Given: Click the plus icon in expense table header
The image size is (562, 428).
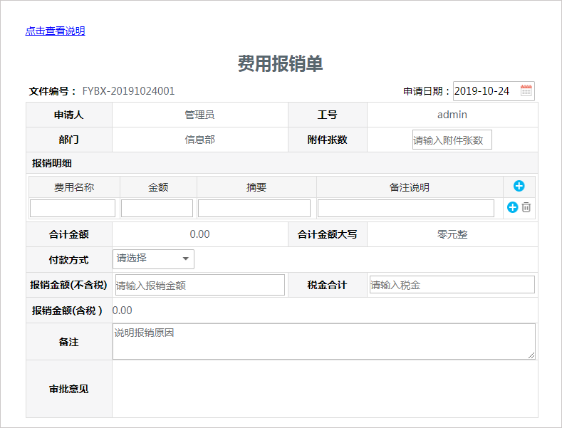Looking at the screenshot, I should coord(519,186).
